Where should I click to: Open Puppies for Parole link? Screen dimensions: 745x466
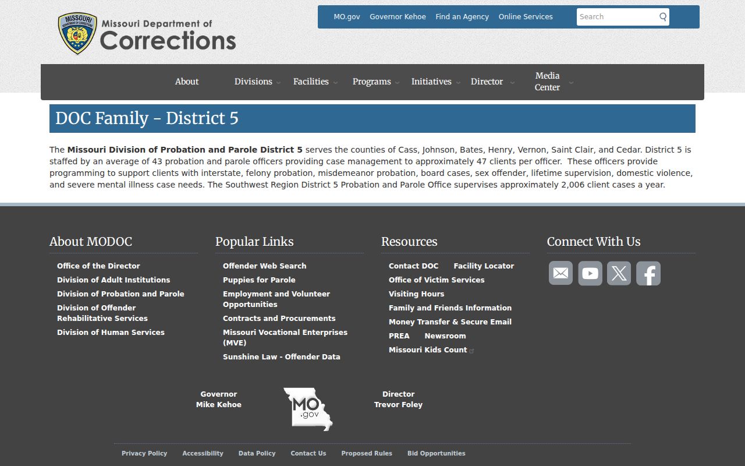(x=259, y=280)
